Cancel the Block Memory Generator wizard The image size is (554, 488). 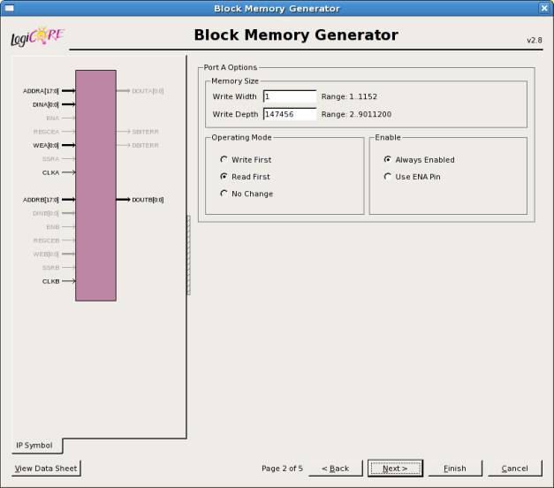514,469
